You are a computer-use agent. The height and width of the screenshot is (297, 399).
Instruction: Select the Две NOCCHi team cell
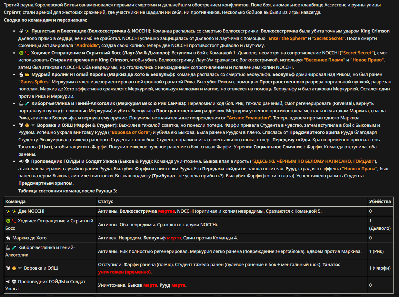pos(50,211)
